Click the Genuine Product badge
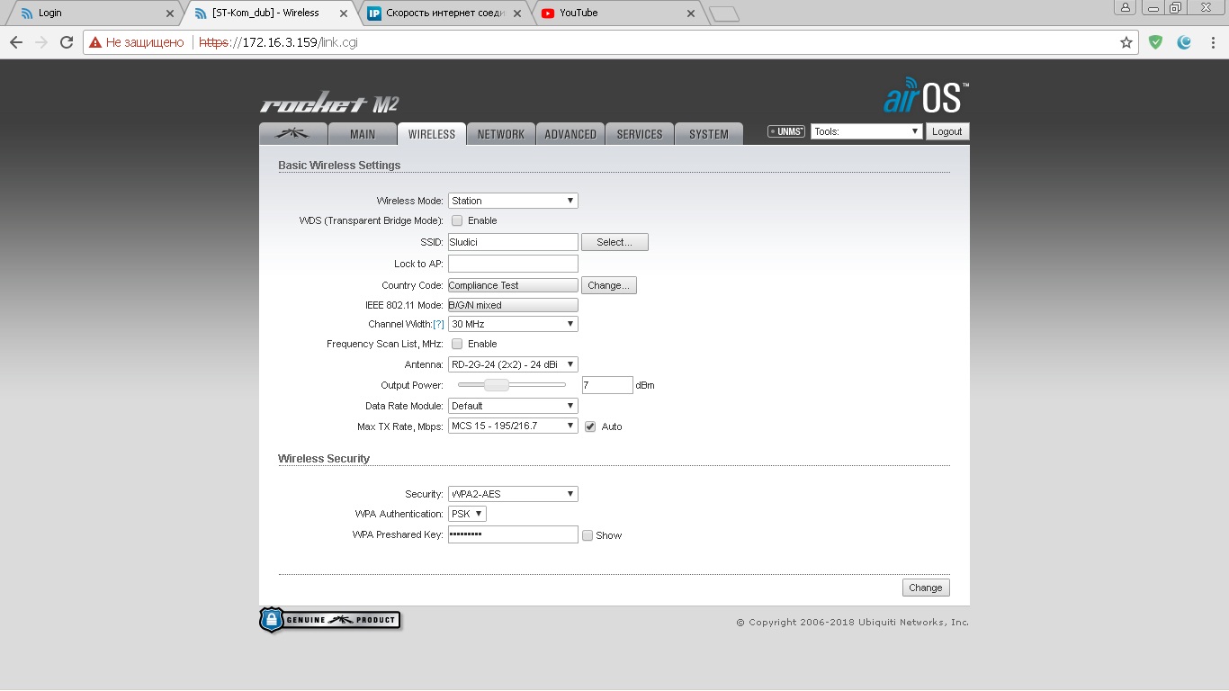 [330, 620]
